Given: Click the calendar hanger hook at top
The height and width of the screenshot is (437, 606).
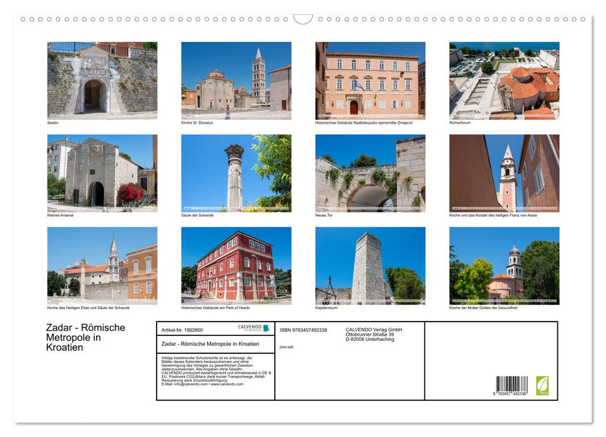Looking at the screenshot, I should point(303,19).
